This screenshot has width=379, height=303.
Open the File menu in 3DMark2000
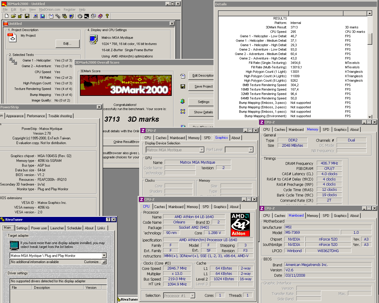[5, 9]
